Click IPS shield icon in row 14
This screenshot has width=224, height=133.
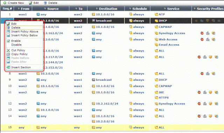pyautogui.click(x=210, y=116)
